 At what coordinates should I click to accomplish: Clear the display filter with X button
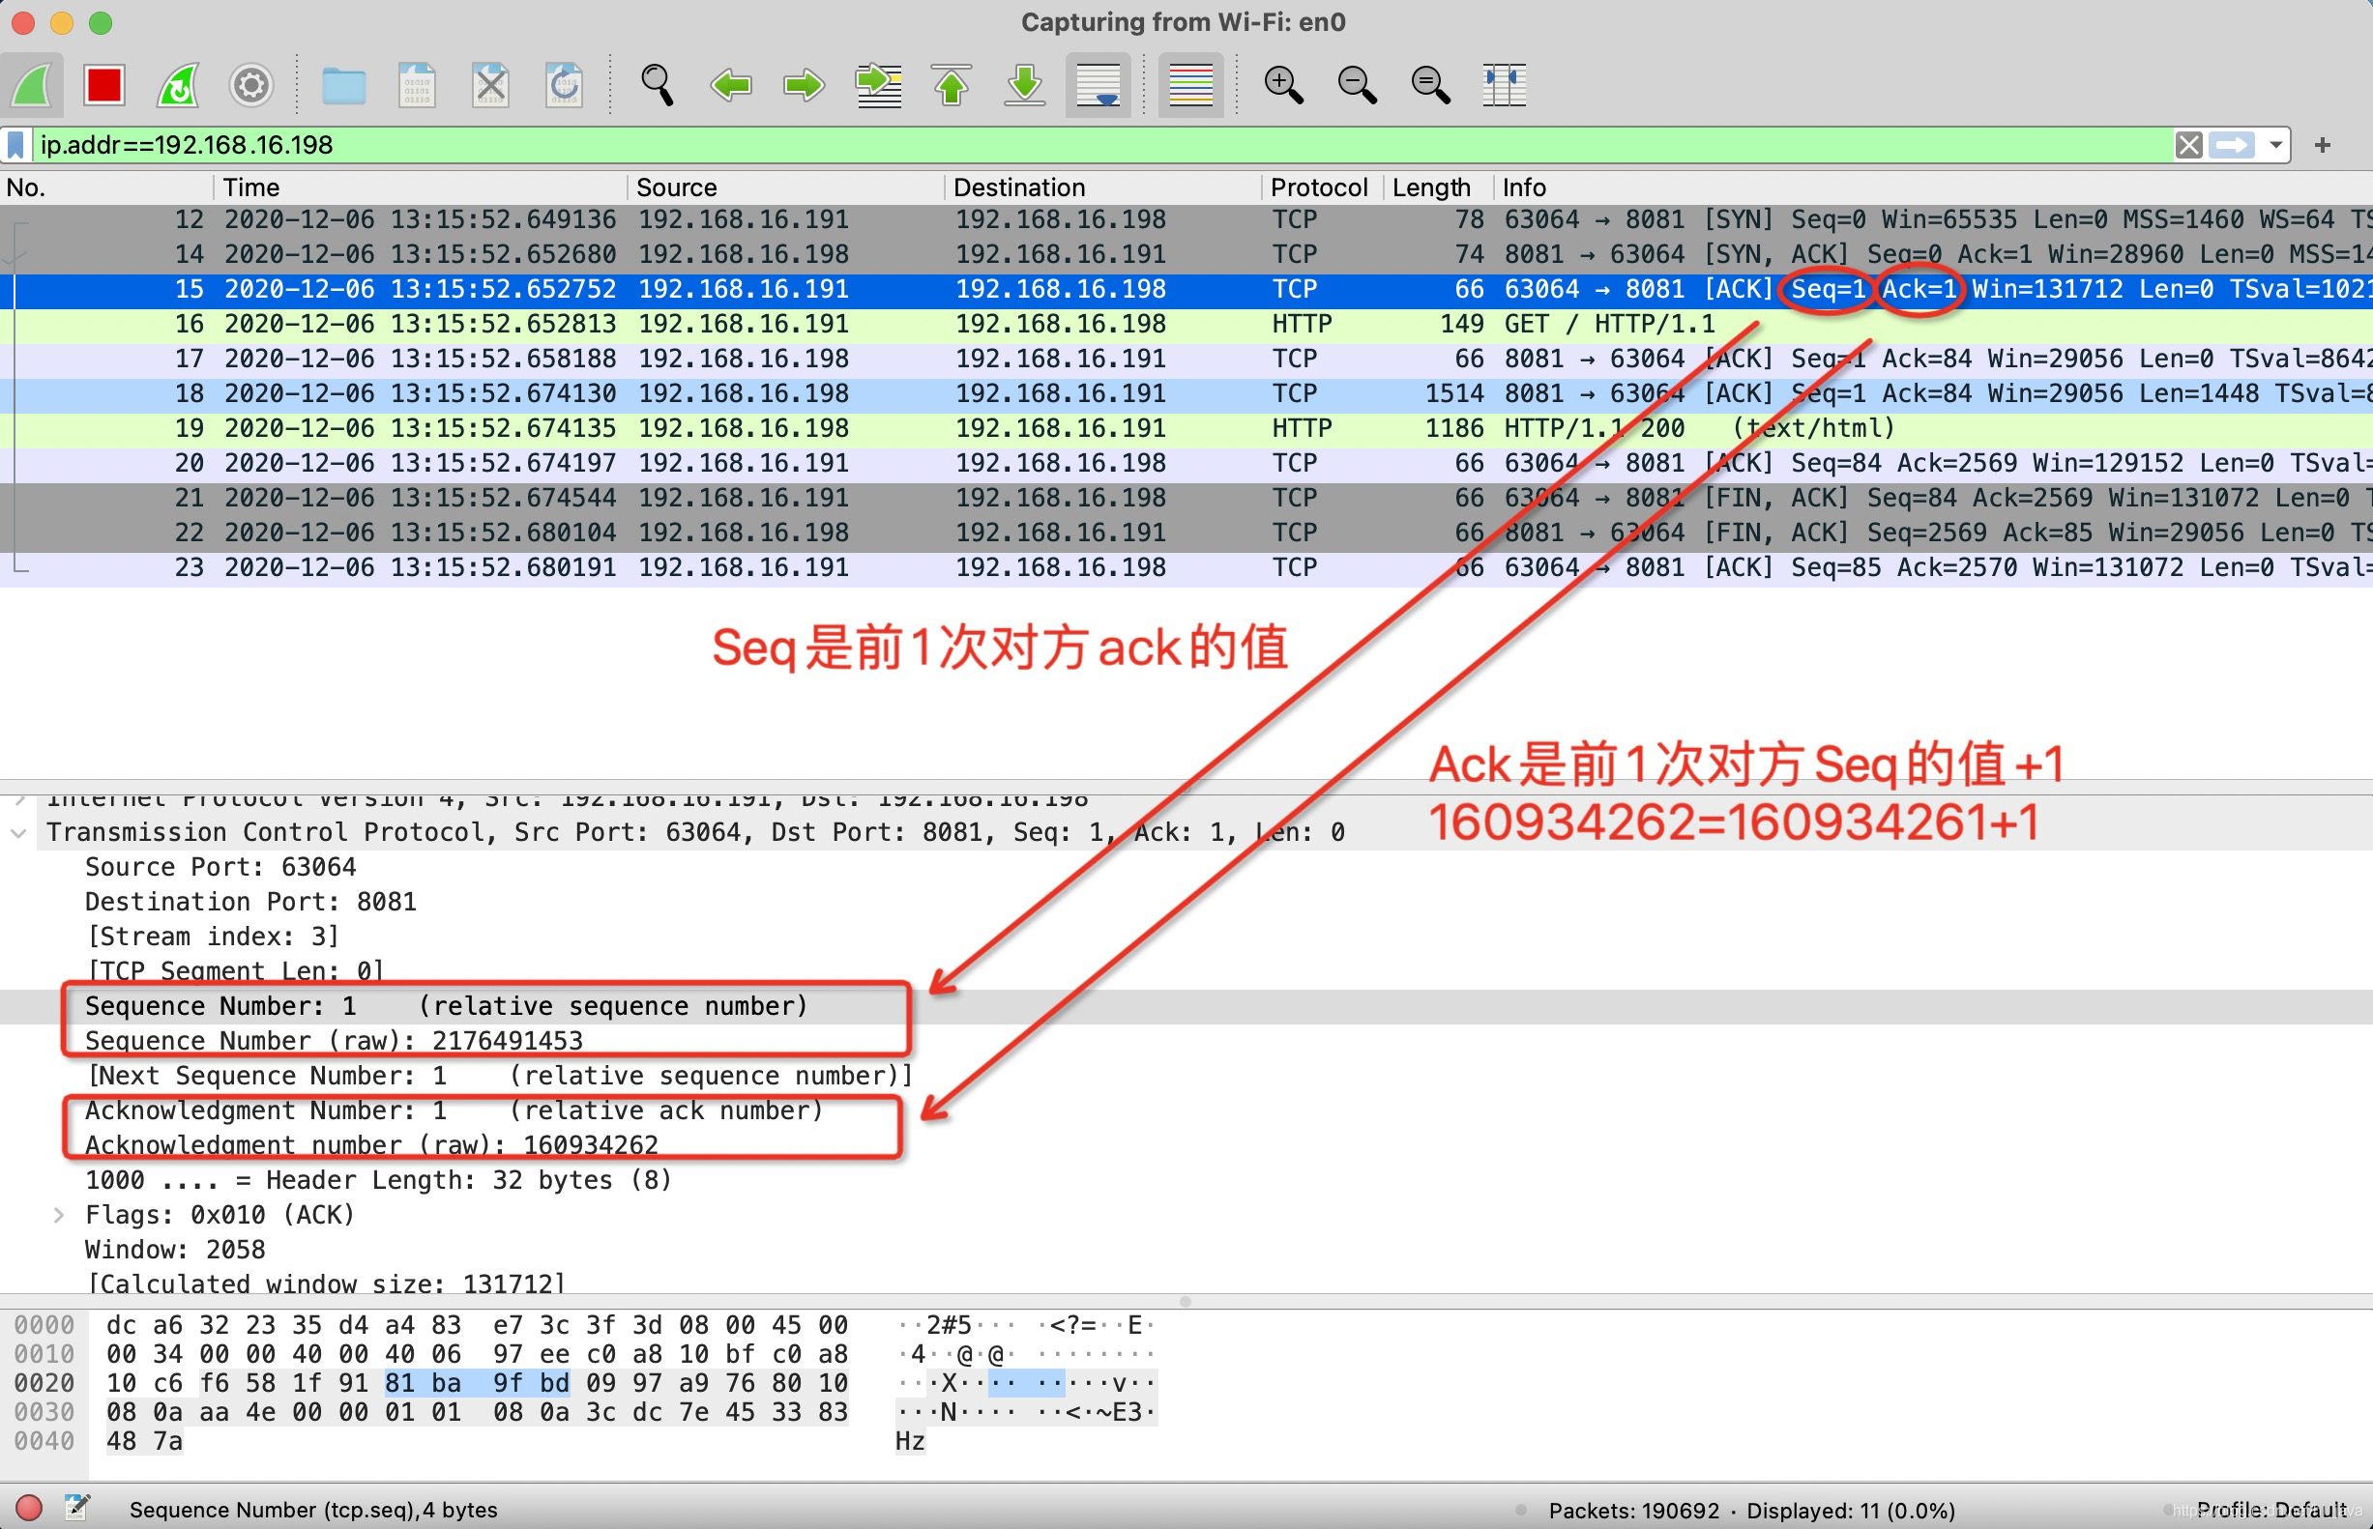(x=2188, y=145)
